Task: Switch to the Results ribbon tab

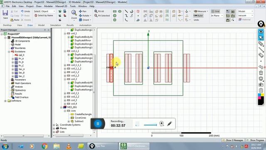Action: [70, 25]
